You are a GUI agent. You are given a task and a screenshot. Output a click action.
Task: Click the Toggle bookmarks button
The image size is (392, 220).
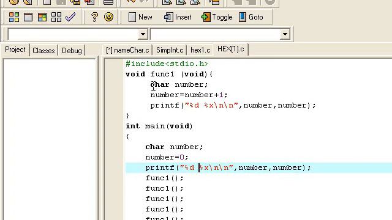pos(216,17)
